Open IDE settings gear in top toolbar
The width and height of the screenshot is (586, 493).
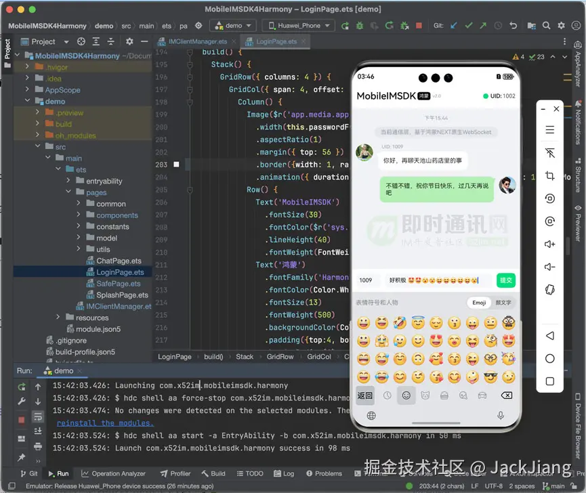tap(562, 26)
